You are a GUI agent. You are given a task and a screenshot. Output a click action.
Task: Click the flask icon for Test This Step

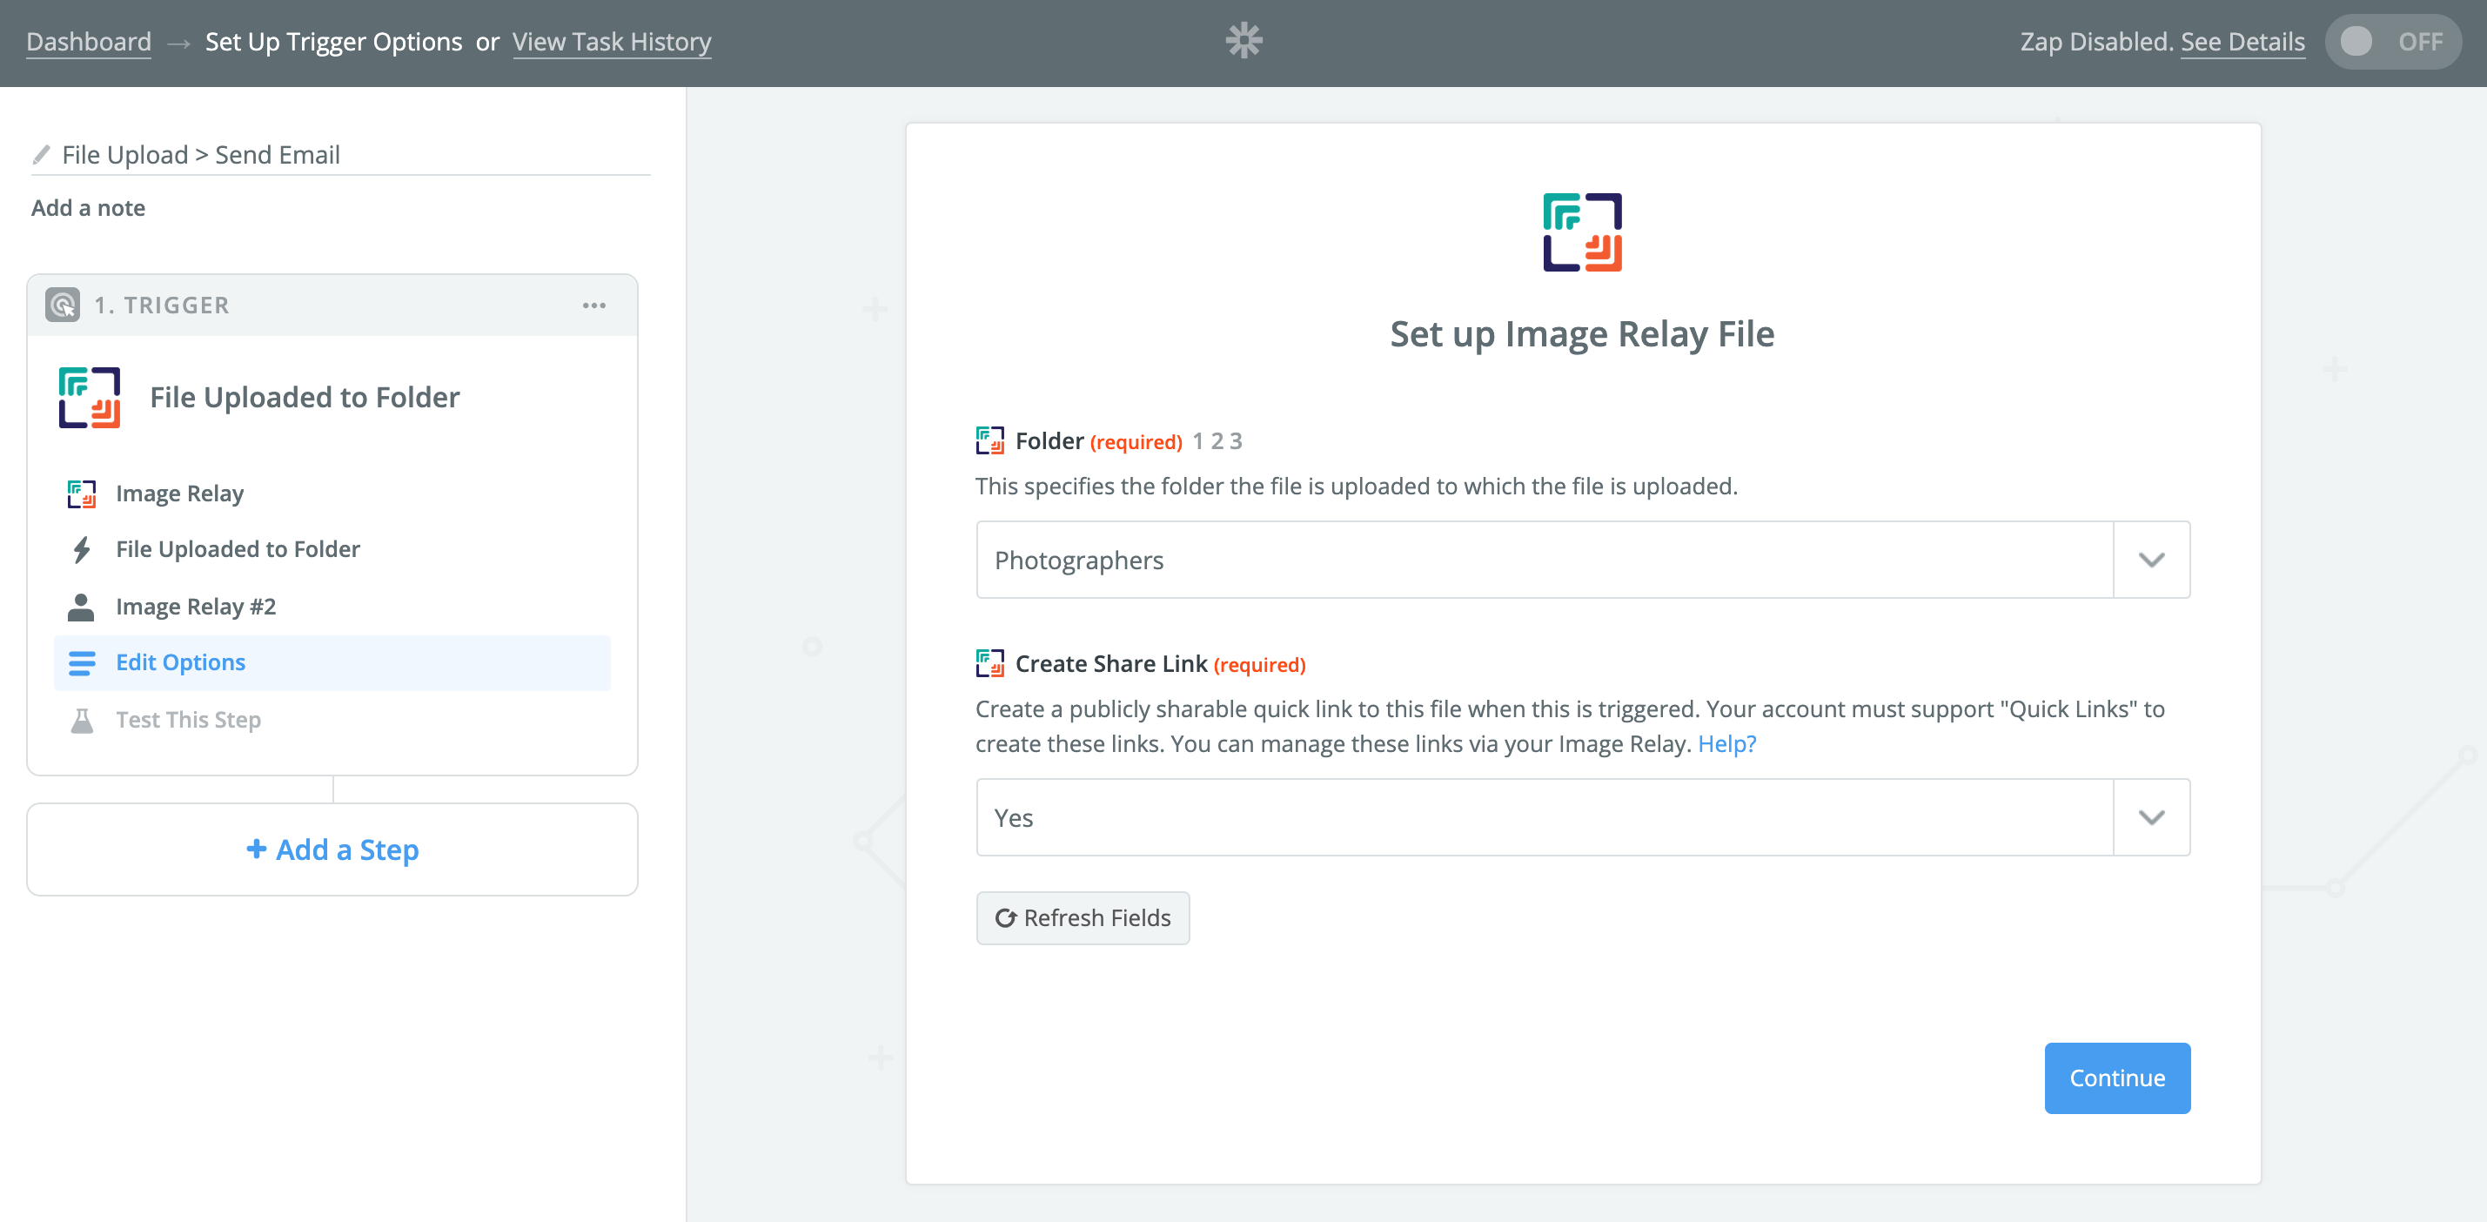point(82,720)
